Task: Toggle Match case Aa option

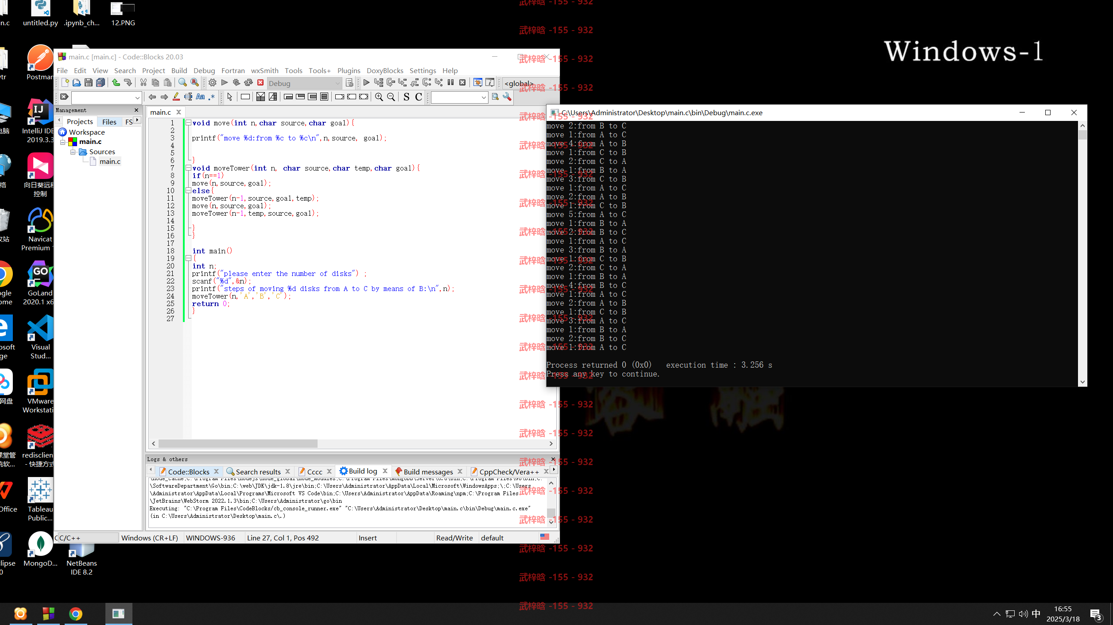Action: click(x=200, y=97)
